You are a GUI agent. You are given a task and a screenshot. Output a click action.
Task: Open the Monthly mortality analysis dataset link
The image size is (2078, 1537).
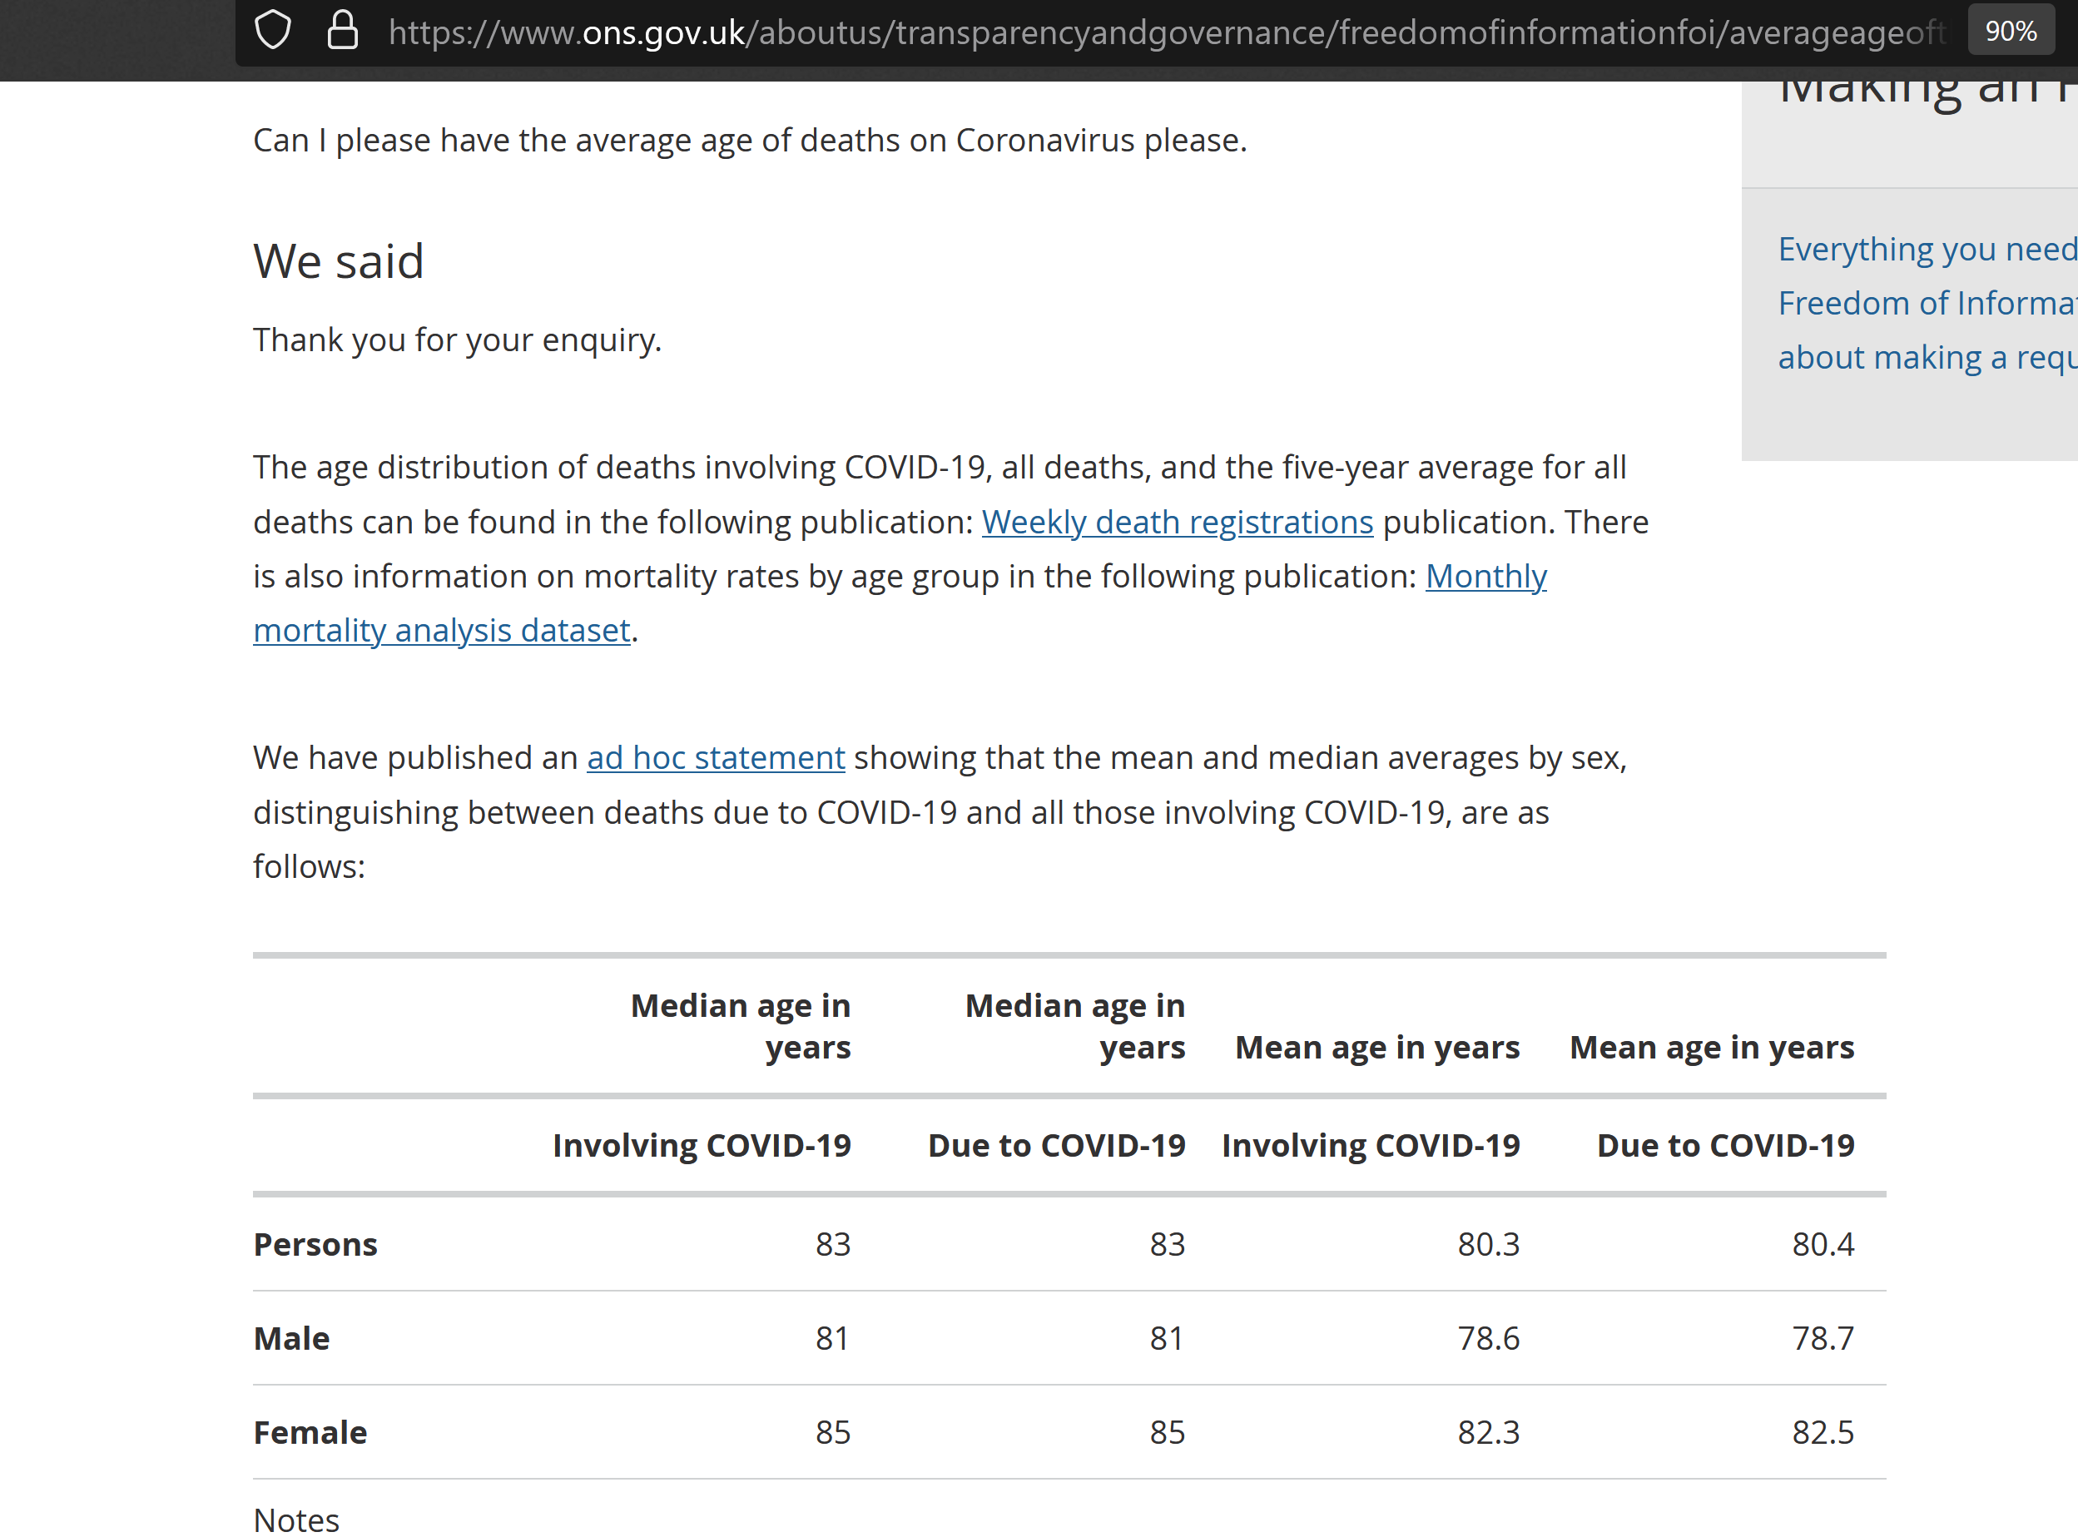[x=900, y=602]
